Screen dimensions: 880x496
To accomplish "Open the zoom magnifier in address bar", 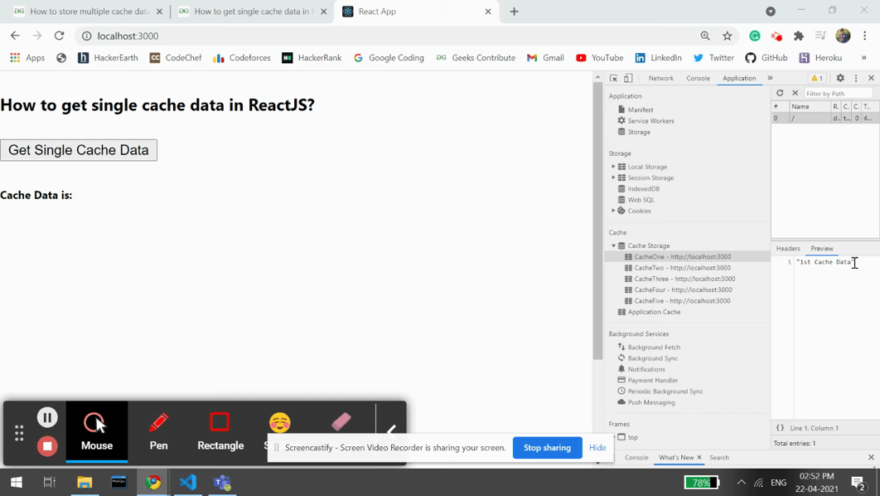I will tap(705, 36).
